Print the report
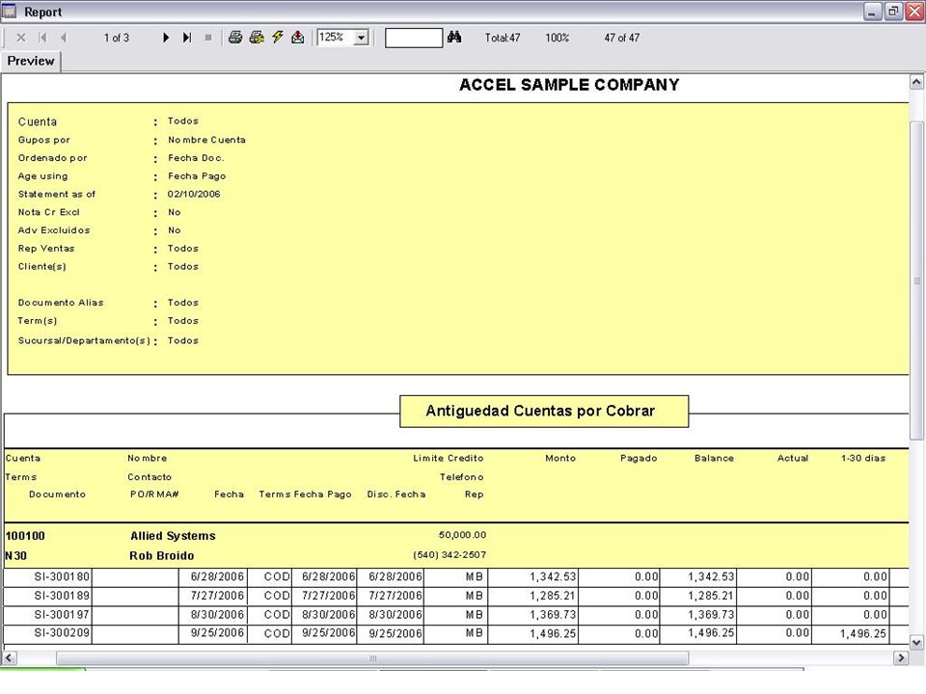Screen dimensions: 926x694 pos(235,38)
